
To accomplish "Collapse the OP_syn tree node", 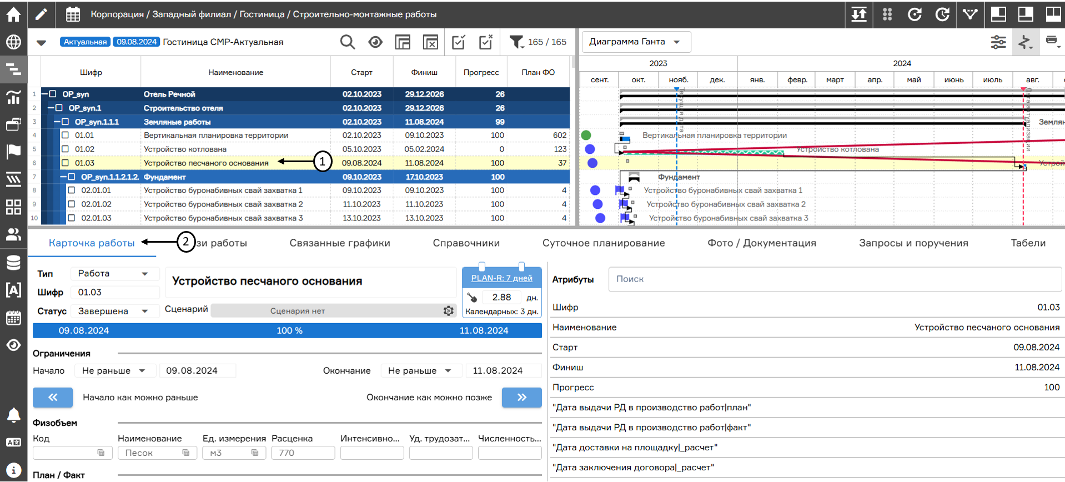I will 45,94.
